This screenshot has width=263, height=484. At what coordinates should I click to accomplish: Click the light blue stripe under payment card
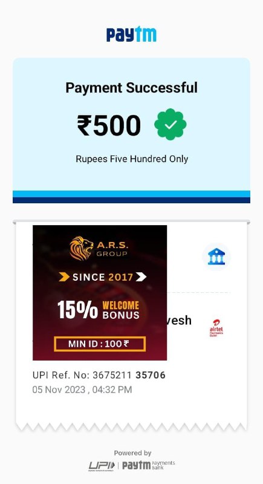pyautogui.click(x=131, y=194)
